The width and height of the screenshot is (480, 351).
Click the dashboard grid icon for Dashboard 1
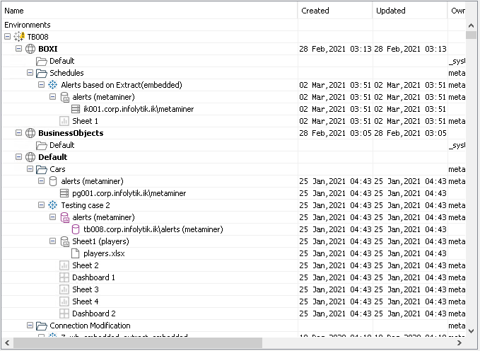64,277
